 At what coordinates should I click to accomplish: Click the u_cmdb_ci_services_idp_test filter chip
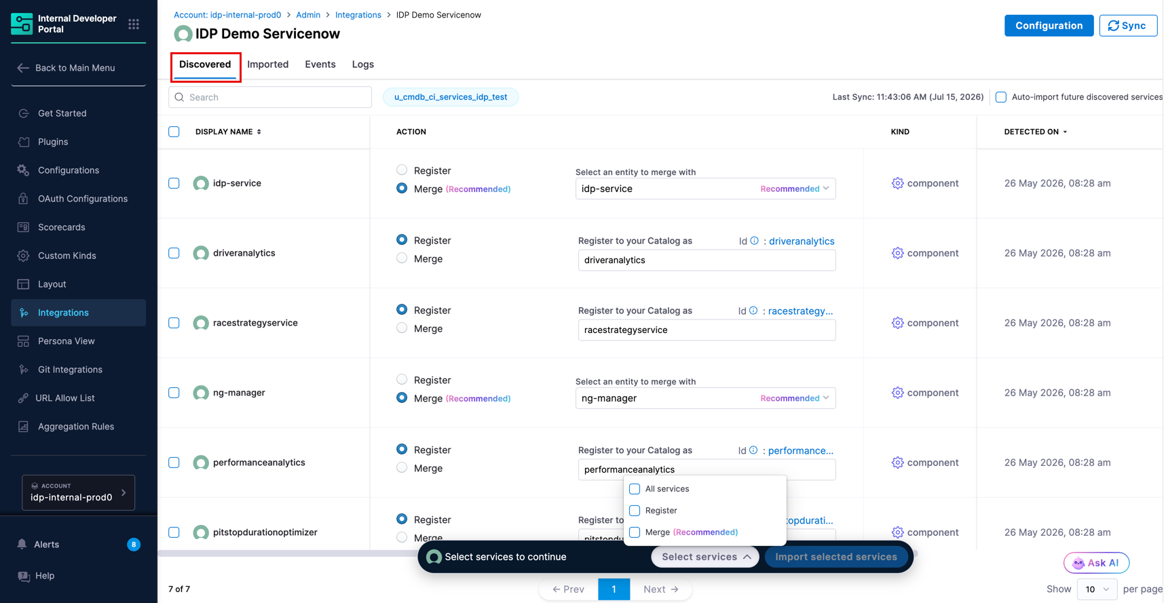coord(451,97)
